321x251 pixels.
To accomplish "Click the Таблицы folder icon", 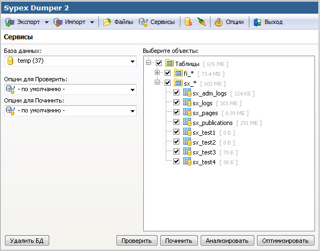I will tap(170, 63).
